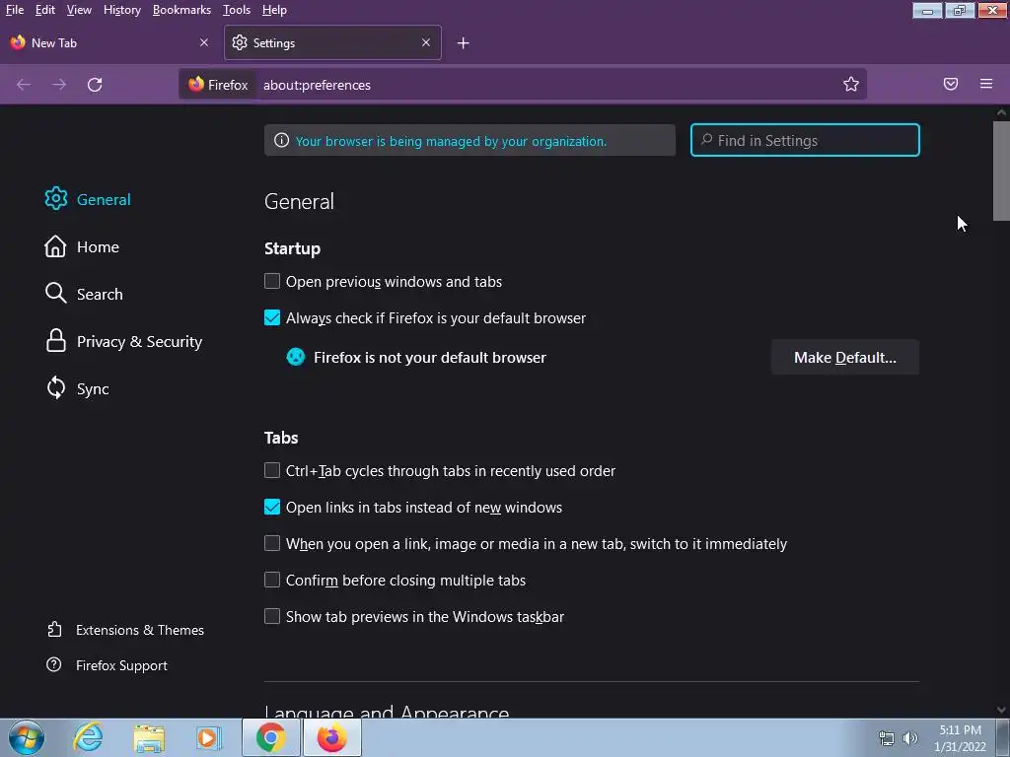Viewport: 1010px width, 757px height.
Task: Open the Edit menu
Action: click(x=45, y=10)
